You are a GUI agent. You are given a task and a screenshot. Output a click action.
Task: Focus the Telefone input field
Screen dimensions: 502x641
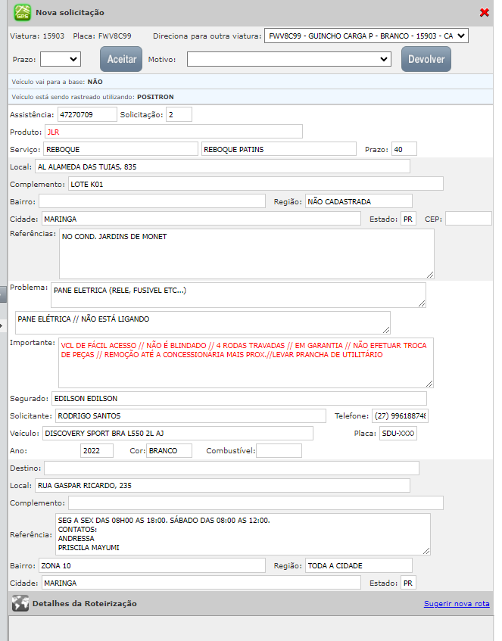[x=400, y=415]
